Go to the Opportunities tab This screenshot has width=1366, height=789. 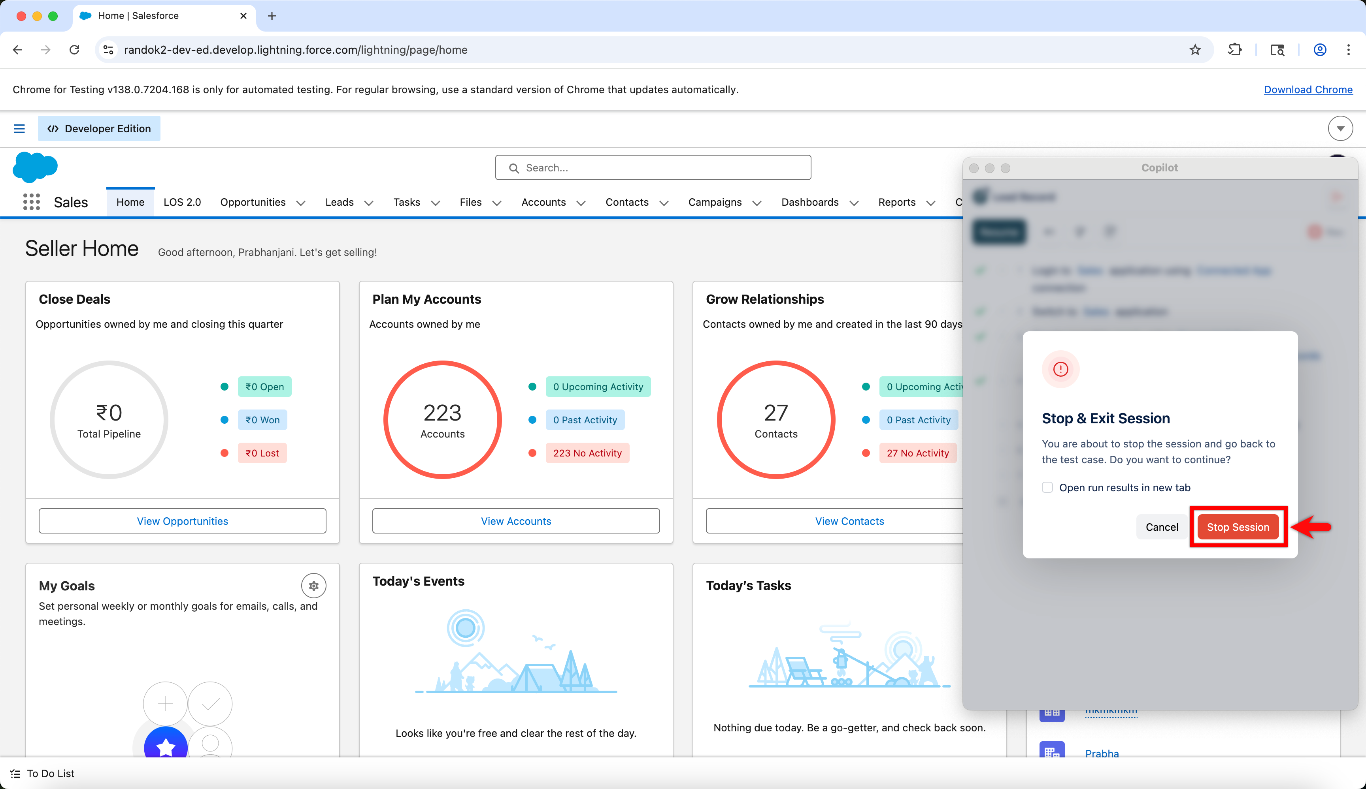pyautogui.click(x=253, y=202)
